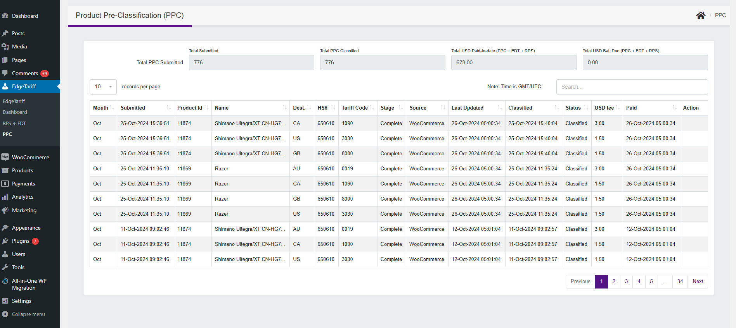736x328 pixels.
Task: Open the Comments menu label
Action: coord(25,73)
